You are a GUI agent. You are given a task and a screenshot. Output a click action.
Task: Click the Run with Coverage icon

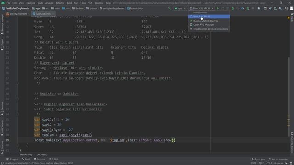coord(237,8)
